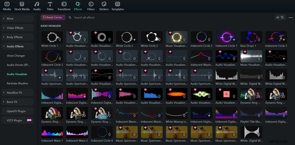Expand the Mine category
This screenshot has width=295, height=145.
pyautogui.click(x=17, y=19)
